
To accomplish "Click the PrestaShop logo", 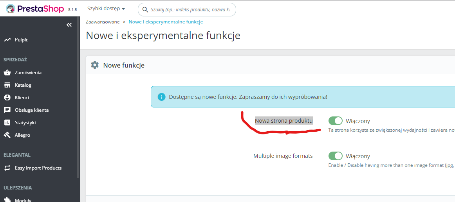I will tap(35, 9).
